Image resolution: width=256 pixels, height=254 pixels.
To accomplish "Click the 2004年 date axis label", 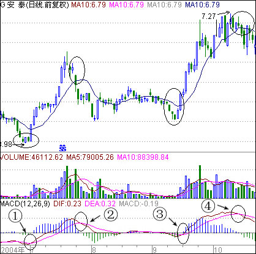I will click(x=13, y=250).
